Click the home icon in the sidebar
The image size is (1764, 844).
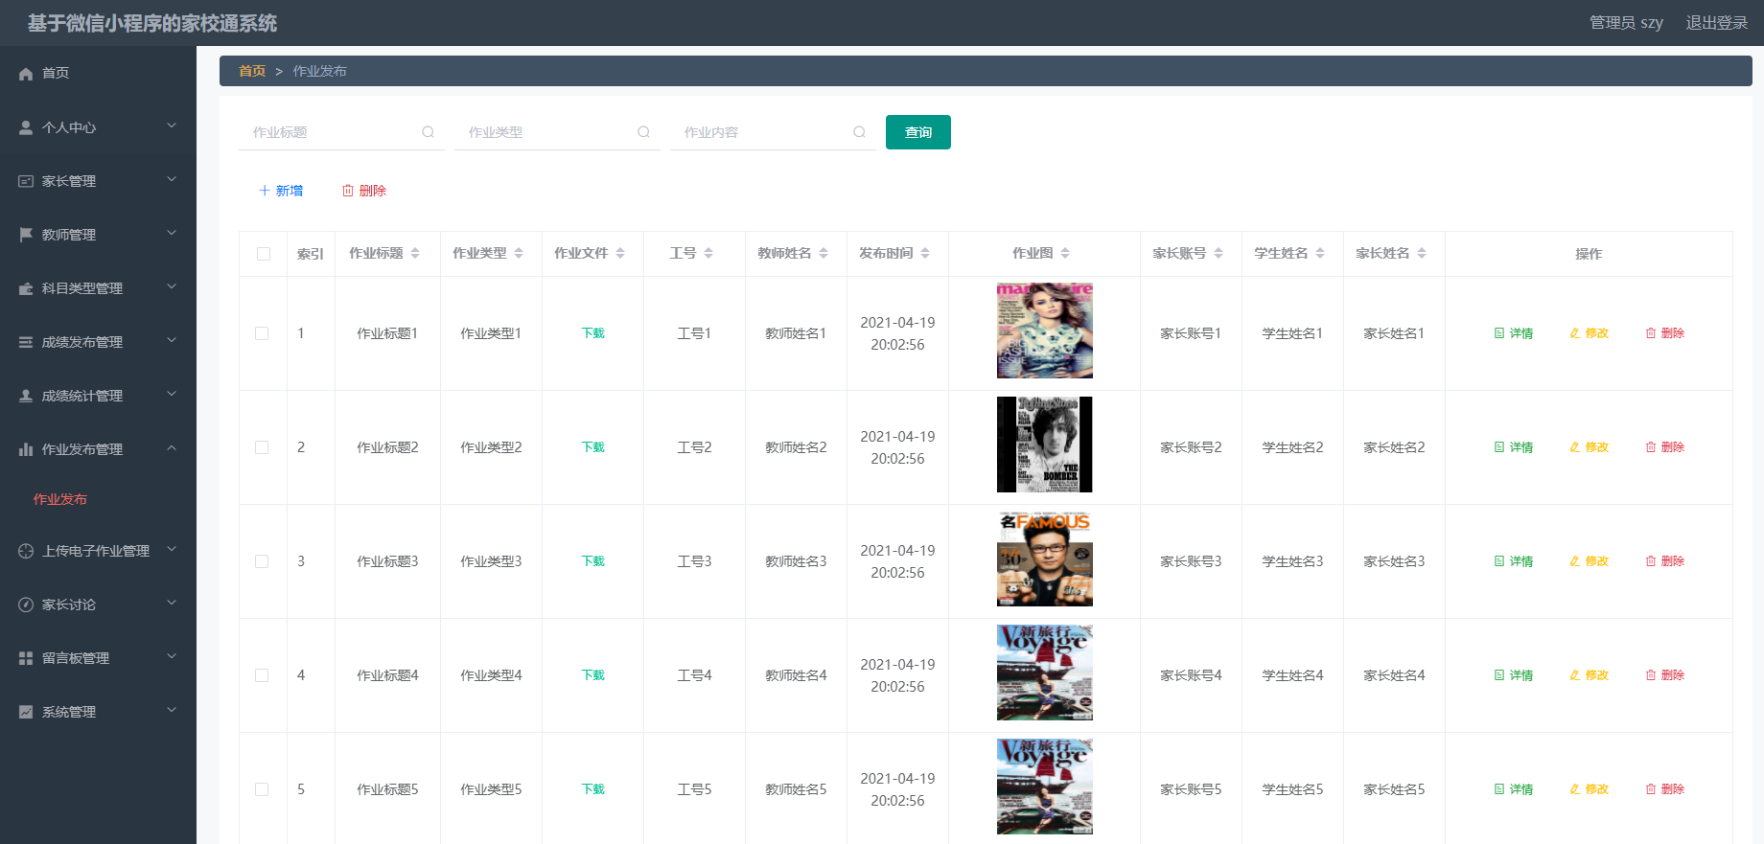click(26, 74)
